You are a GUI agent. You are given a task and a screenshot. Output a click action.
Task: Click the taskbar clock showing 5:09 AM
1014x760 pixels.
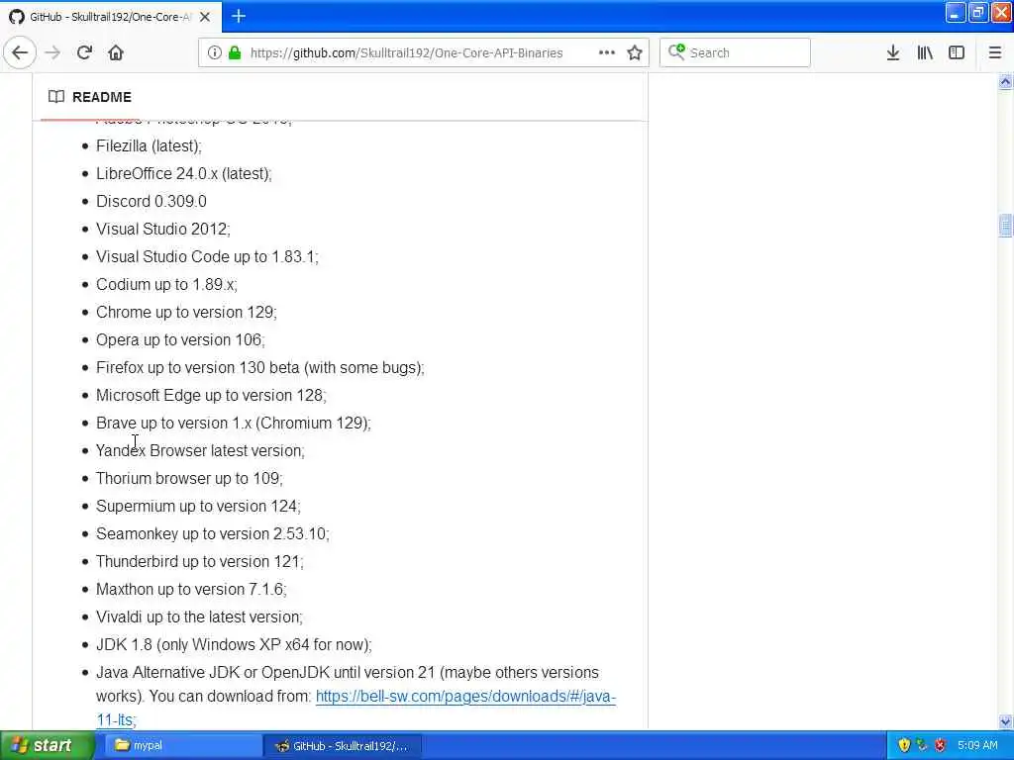click(x=977, y=745)
